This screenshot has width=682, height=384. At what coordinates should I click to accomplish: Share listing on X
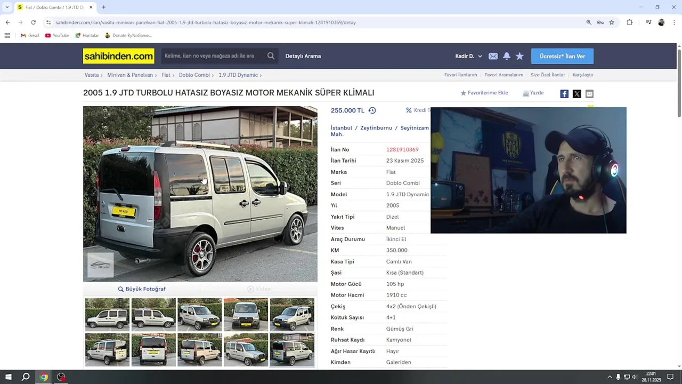[x=577, y=94]
